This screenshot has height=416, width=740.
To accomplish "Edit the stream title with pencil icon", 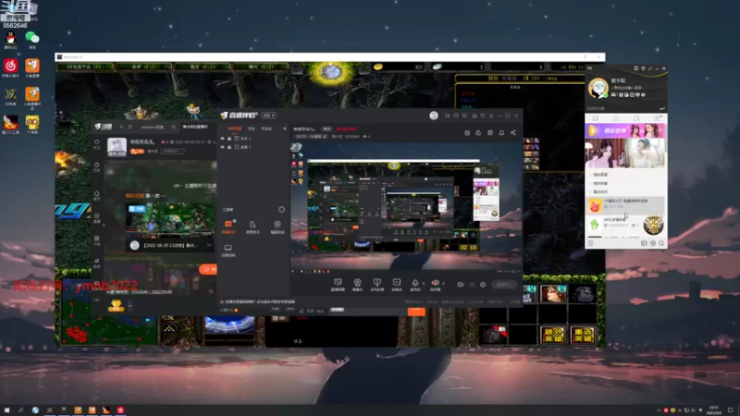I will (x=325, y=136).
